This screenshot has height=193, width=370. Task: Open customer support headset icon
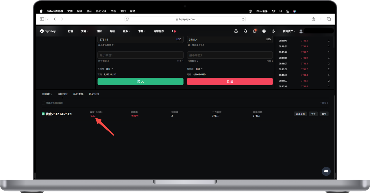[245, 31]
